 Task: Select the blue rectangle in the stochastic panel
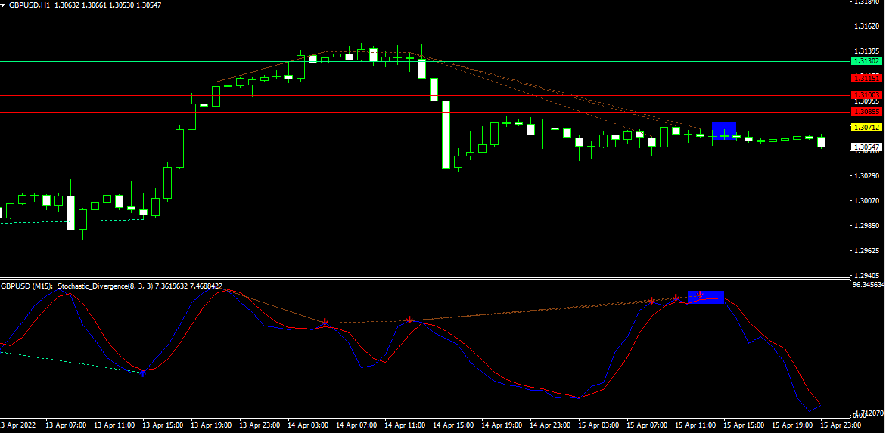coord(705,297)
